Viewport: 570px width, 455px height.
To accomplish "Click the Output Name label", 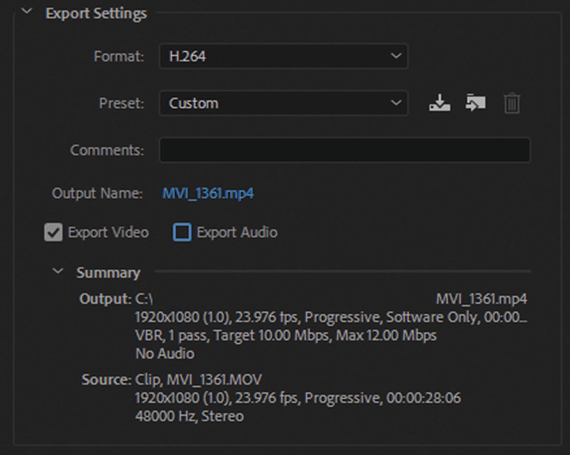I will [97, 193].
